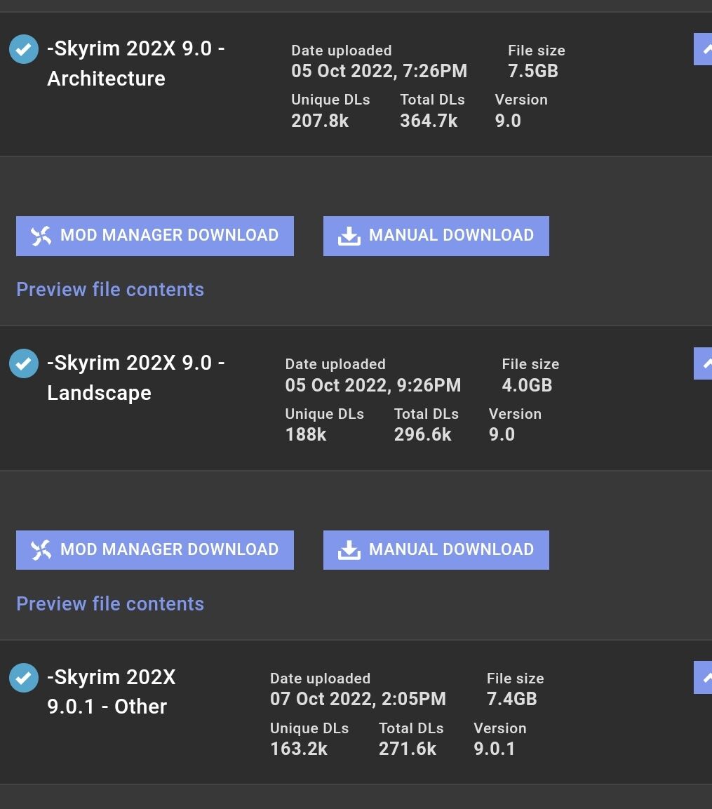
Task: Click the Landscape file checkmark icon
Action: pyautogui.click(x=24, y=363)
